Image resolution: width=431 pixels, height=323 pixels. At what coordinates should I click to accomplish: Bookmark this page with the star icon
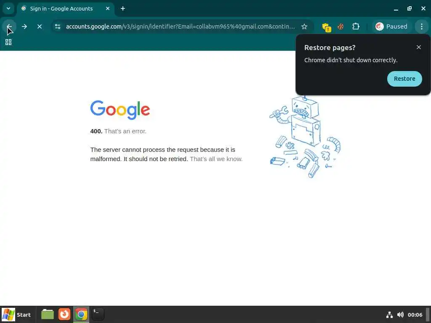(x=304, y=26)
